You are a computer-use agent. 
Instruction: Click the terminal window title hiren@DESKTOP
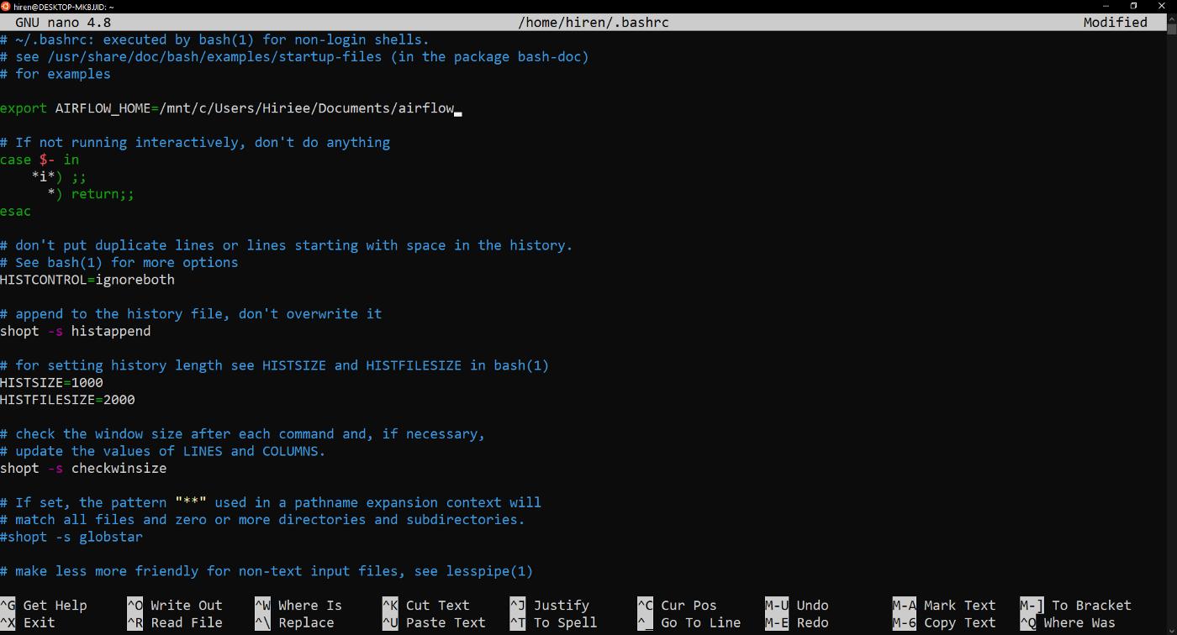64,7
